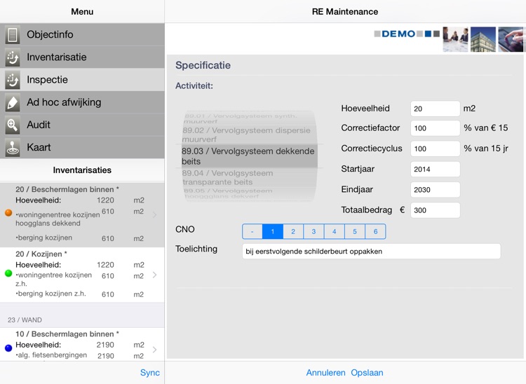Open Ad hoc afwijking menu item
This screenshot has width=526, height=384.
pyautogui.click(x=82, y=102)
